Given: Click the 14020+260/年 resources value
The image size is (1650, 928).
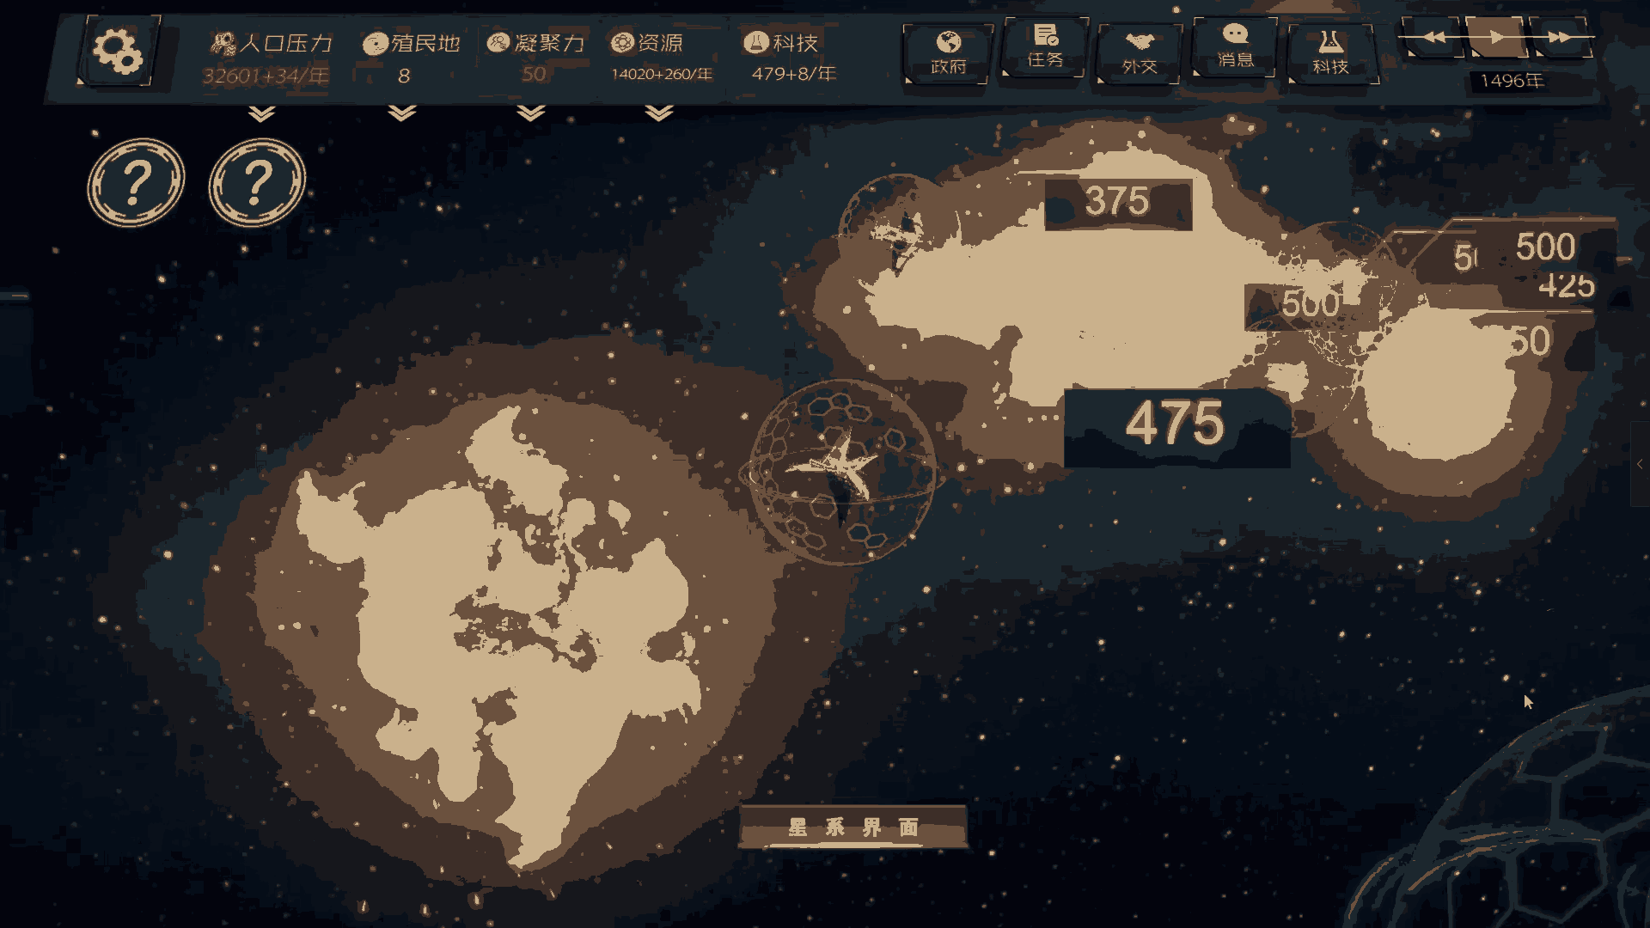Looking at the screenshot, I should coord(662,74).
